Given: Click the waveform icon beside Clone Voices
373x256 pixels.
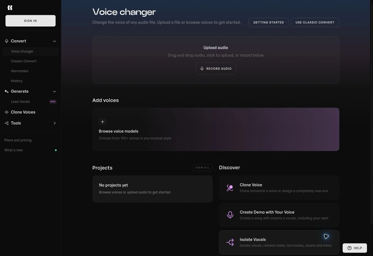Looking at the screenshot, I should point(7,112).
